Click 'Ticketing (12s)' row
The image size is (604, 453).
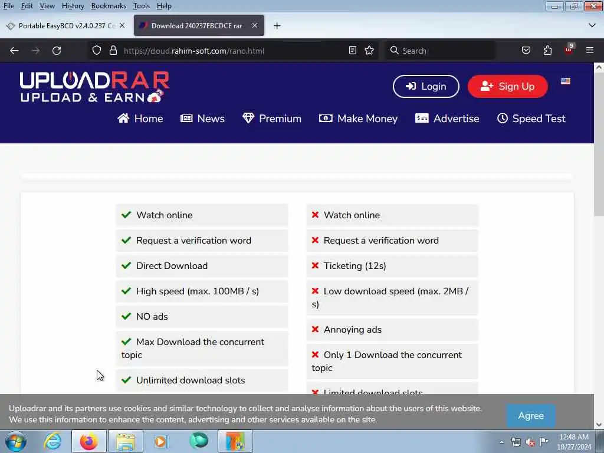pos(392,266)
